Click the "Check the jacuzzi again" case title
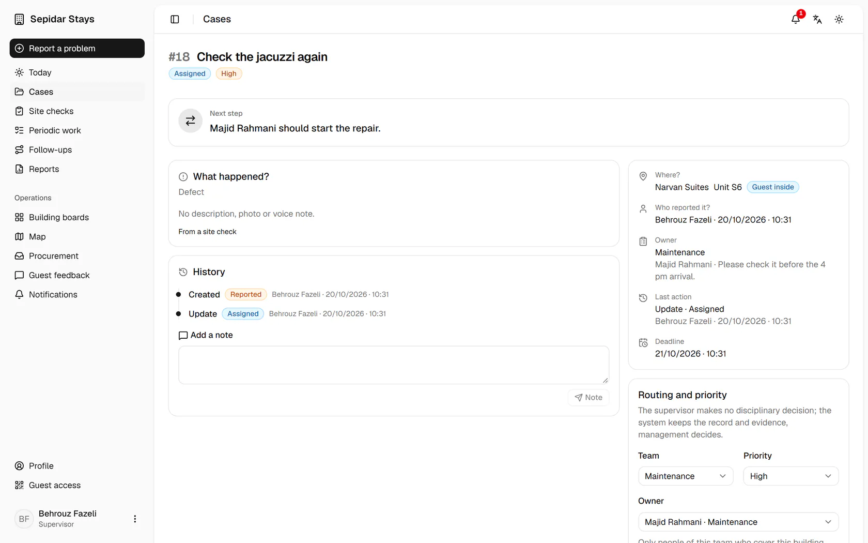Screen dimensions: 868x543 262,57
